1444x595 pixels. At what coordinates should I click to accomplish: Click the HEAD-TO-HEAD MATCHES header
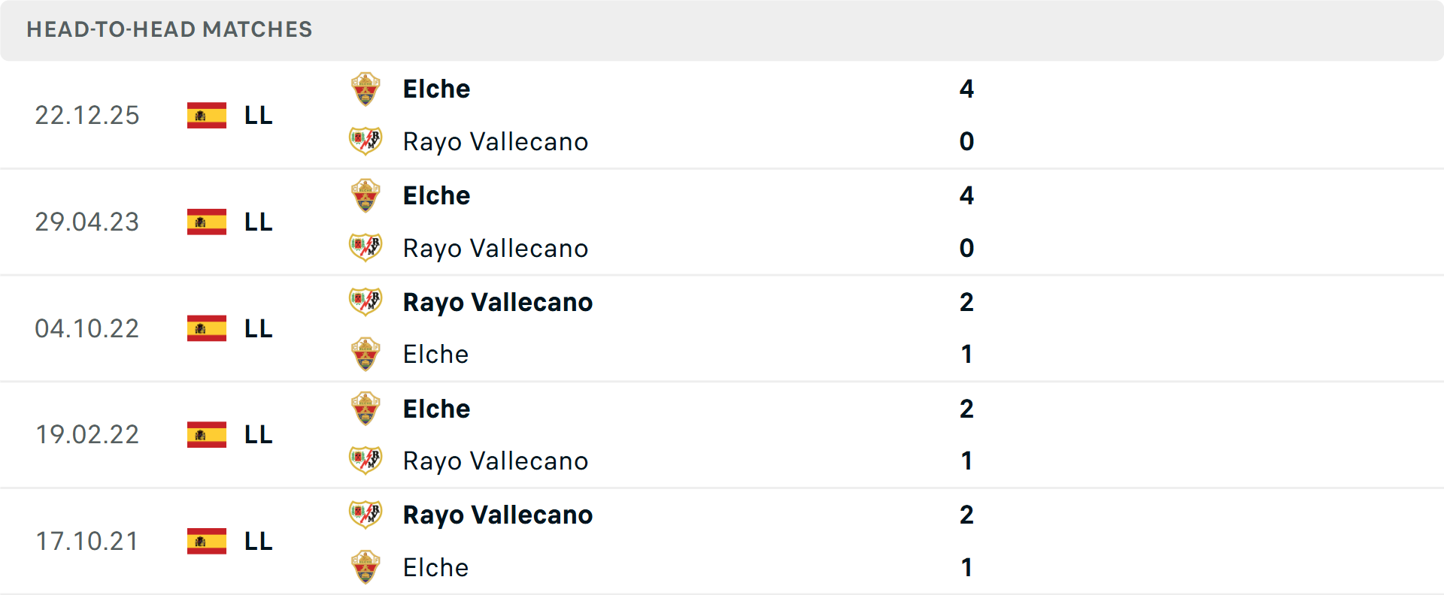pos(169,30)
